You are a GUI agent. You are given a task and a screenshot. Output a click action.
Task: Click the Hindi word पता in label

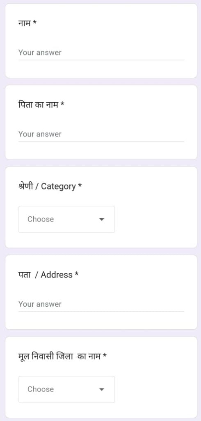click(24, 275)
